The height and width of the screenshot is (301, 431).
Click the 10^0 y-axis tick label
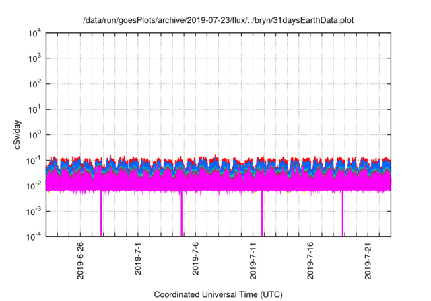pos(35,135)
